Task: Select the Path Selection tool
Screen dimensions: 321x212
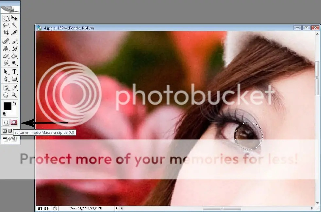Action: [x=6, y=72]
